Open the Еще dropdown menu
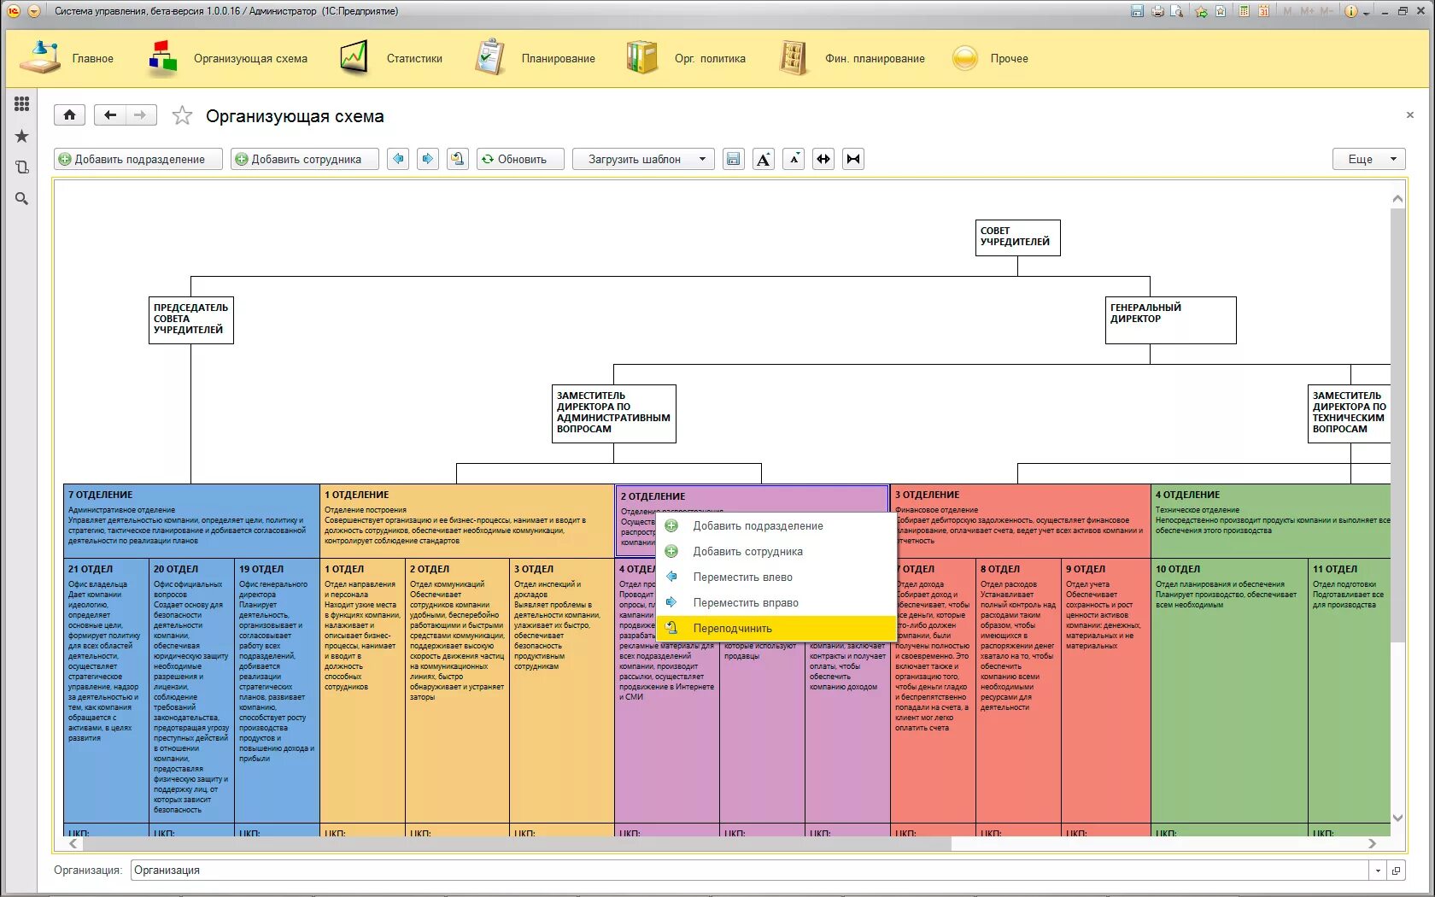The image size is (1435, 897). tap(1368, 159)
